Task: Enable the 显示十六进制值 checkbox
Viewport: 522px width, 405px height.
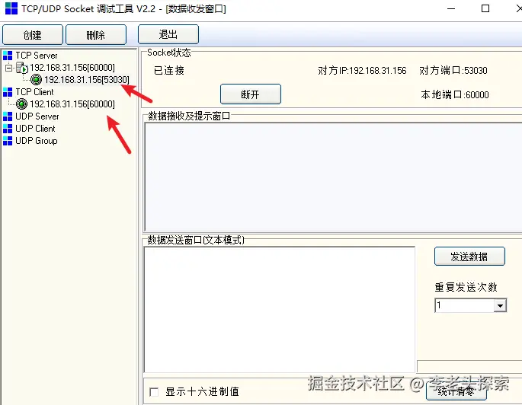Action: pos(154,392)
